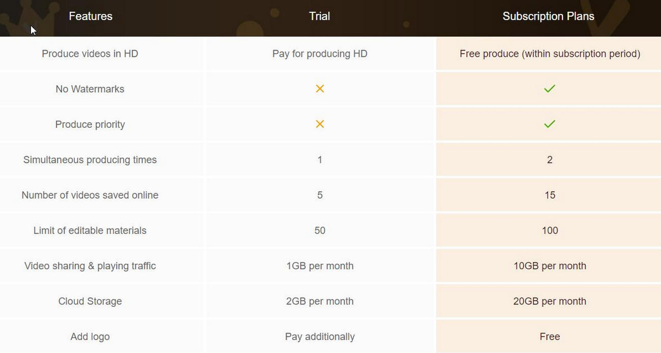Screen dimensions: 661x353
Task: Select the Subscription Plans column header
Action: pyautogui.click(x=548, y=16)
